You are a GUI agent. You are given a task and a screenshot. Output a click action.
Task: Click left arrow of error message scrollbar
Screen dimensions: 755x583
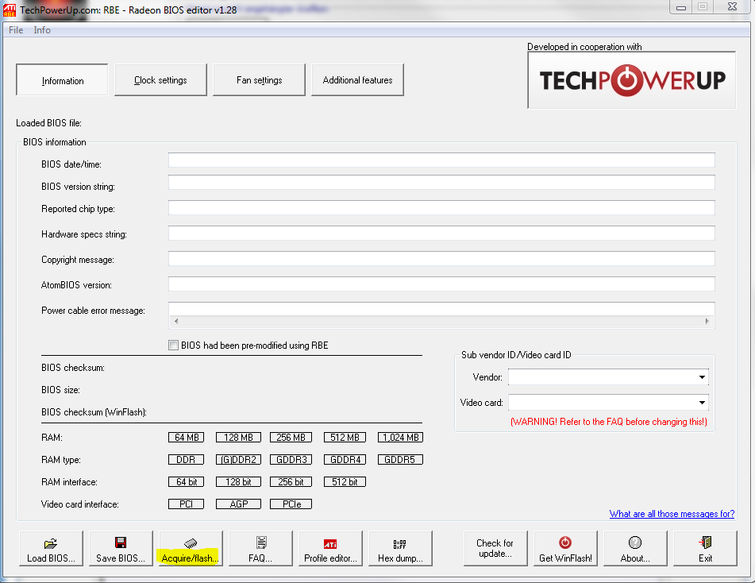[x=176, y=321]
